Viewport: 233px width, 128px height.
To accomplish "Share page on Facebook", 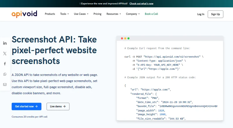I will pyautogui.click(x=5, y=64).
